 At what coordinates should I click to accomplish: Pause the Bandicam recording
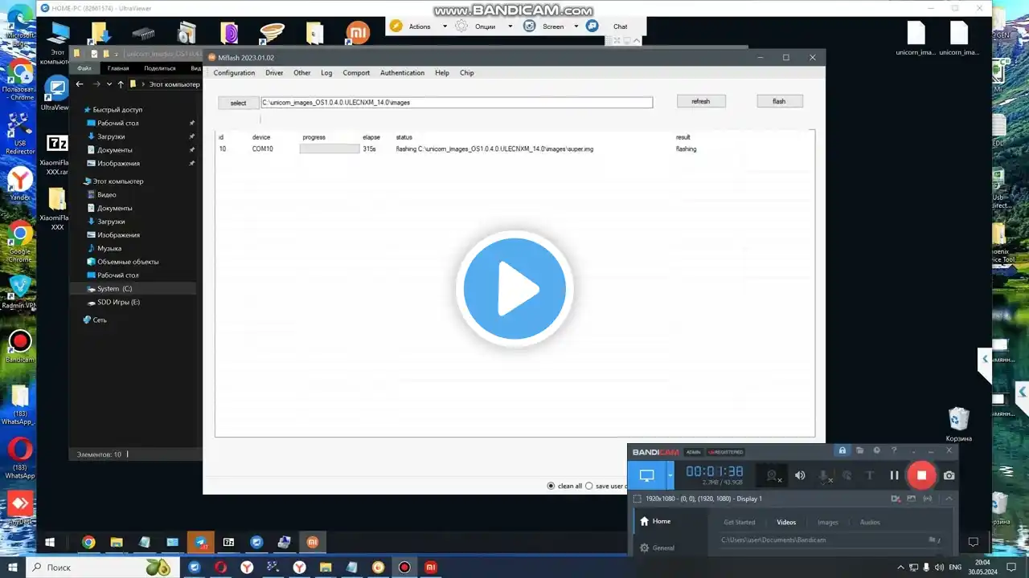click(894, 475)
